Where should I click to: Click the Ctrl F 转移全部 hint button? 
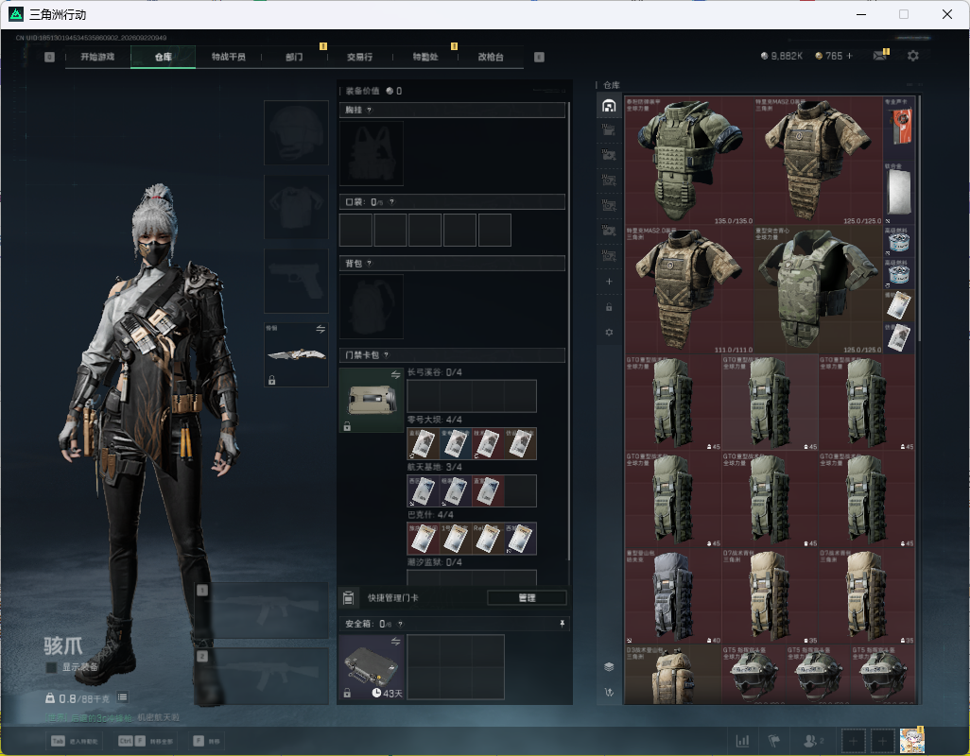[146, 741]
